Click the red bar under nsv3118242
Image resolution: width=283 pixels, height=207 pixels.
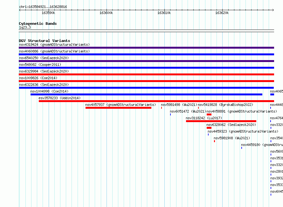click(x=221, y=121)
